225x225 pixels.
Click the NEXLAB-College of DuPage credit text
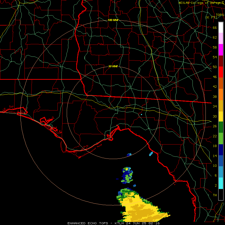click(x=201, y=3)
